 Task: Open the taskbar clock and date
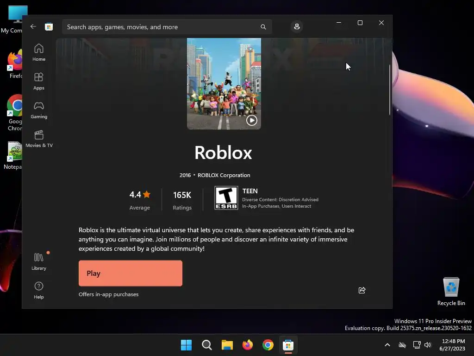[x=452, y=345]
